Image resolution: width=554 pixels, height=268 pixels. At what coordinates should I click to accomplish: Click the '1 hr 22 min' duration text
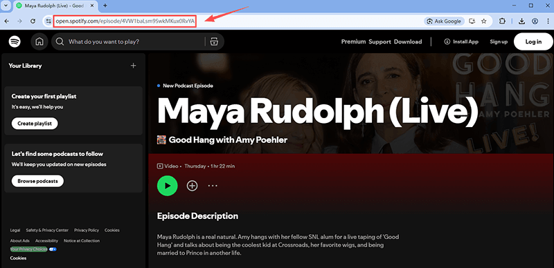tap(222, 166)
